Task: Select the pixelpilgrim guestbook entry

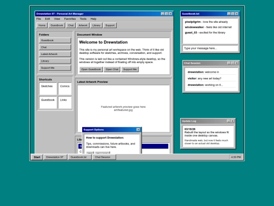Action: tap(207, 22)
